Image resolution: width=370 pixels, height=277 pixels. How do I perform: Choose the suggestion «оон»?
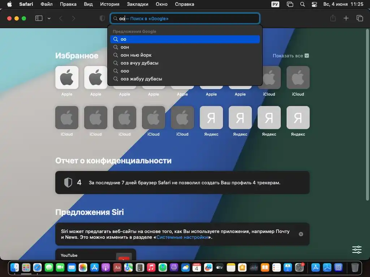185,47
